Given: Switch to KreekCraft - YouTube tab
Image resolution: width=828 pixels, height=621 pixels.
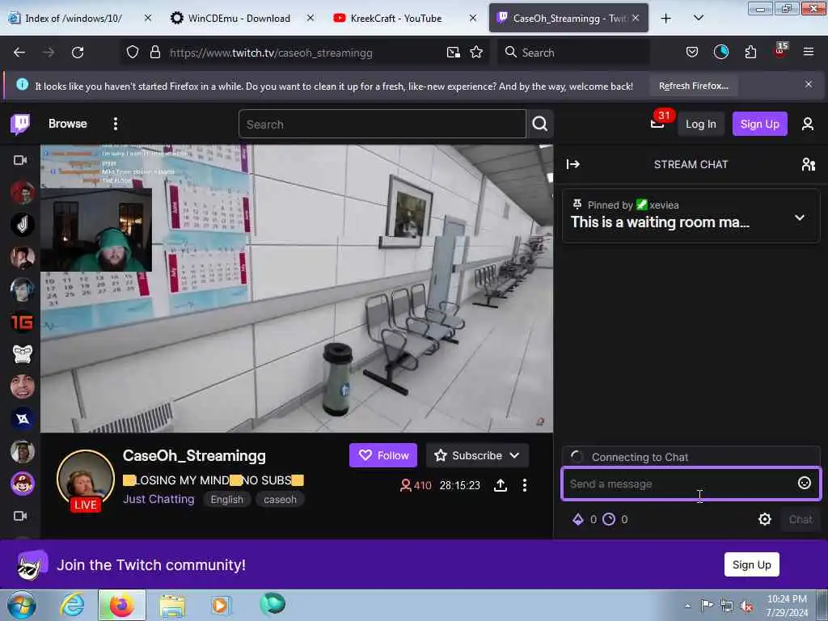Looking at the screenshot, I should (x=396, y=19).
